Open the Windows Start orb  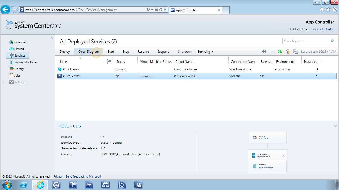tap(7, 185)
